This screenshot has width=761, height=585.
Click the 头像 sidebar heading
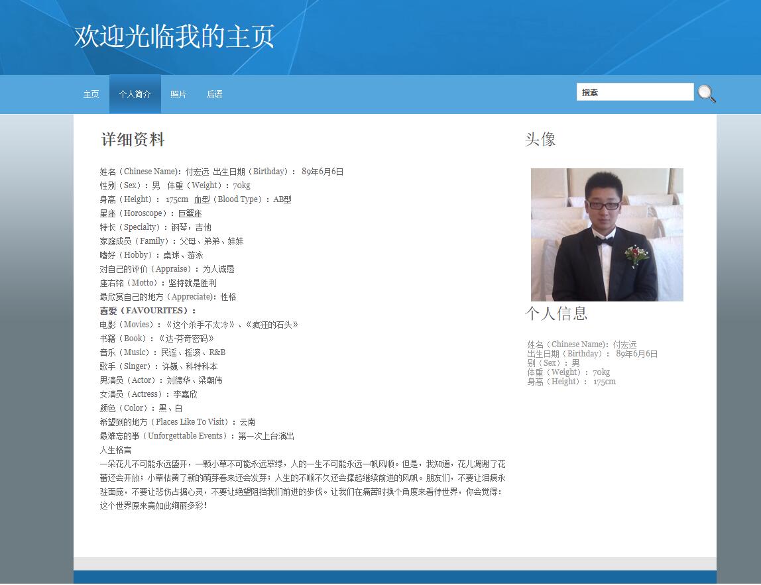click(x=540, y=139)
